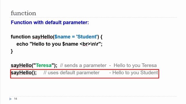
Task: Click the 'function' keyword in code
Action: [x=21, y=37]
